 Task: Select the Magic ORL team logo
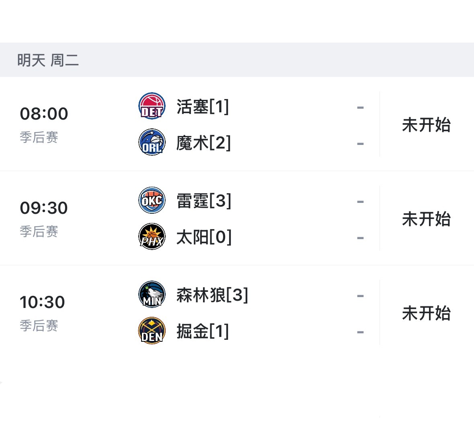152,142
